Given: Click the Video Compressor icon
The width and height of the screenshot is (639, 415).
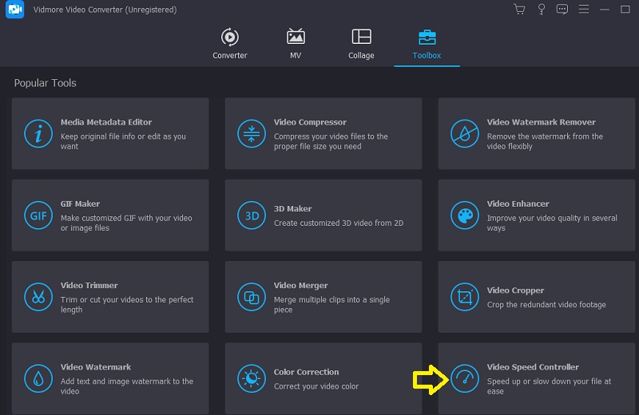Looking at the screenshot, I should [x=251, y=134].
